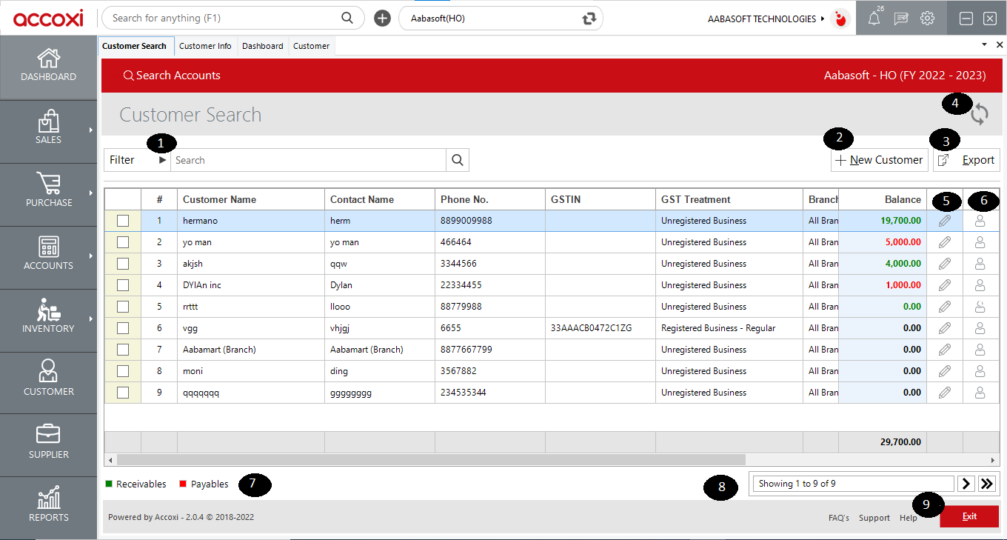The height and width of the screenshot is (540, 1007).
Task: Expand Inventory submenu arrow
Action: pyautogui.click(x=91, y=319)
